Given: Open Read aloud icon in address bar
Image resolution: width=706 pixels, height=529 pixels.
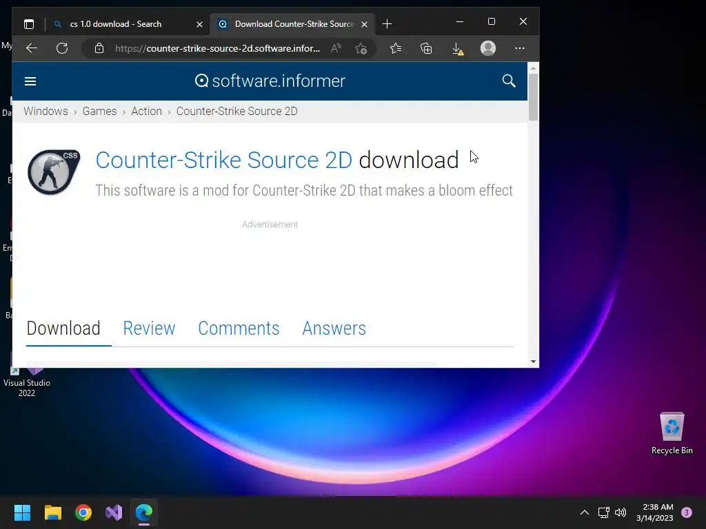Looking at the screenshot, I should coord(336,48).
